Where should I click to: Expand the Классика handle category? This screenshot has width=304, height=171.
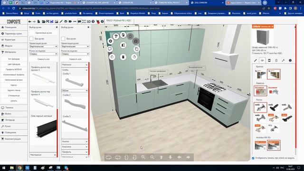[75, 147]
